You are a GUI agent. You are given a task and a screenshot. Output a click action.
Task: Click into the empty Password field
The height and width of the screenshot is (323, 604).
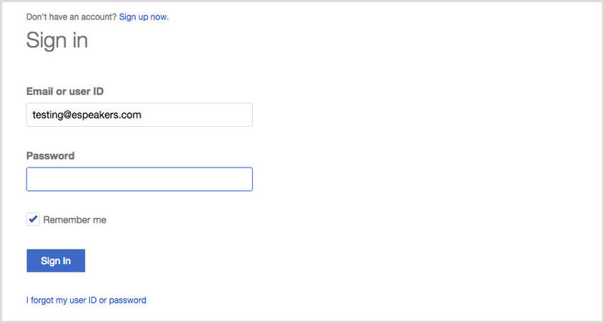(x=140, y=179)
